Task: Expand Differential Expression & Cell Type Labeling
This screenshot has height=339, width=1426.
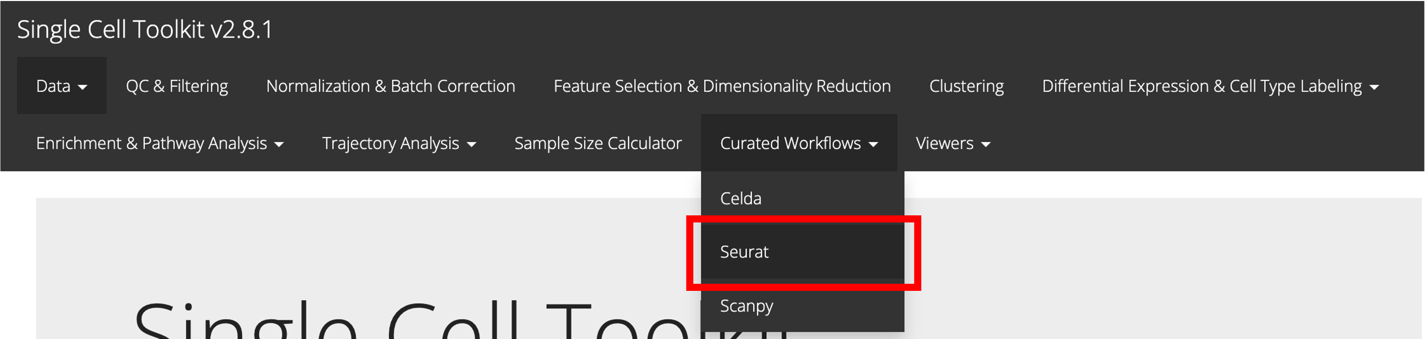Action: 1201,86
